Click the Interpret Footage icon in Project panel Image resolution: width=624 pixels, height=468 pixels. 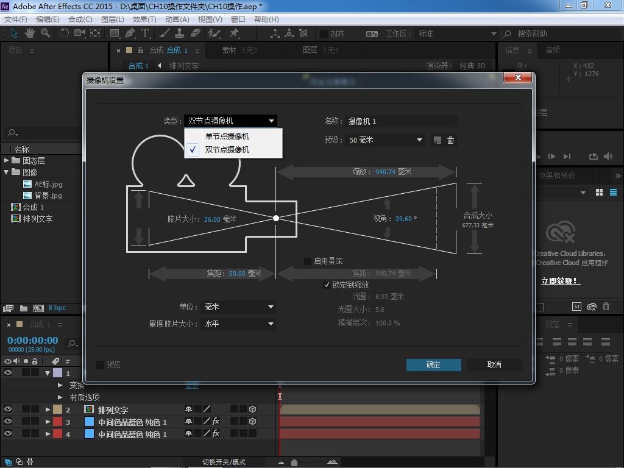[8, 308]
